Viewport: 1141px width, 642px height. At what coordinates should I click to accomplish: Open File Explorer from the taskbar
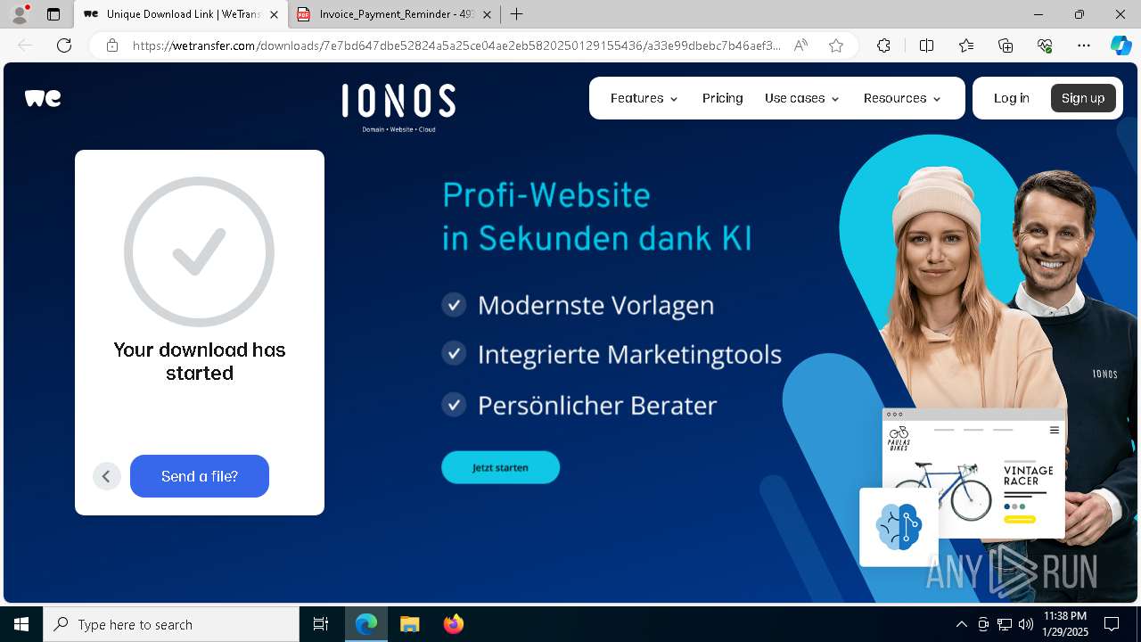point(409,624)
